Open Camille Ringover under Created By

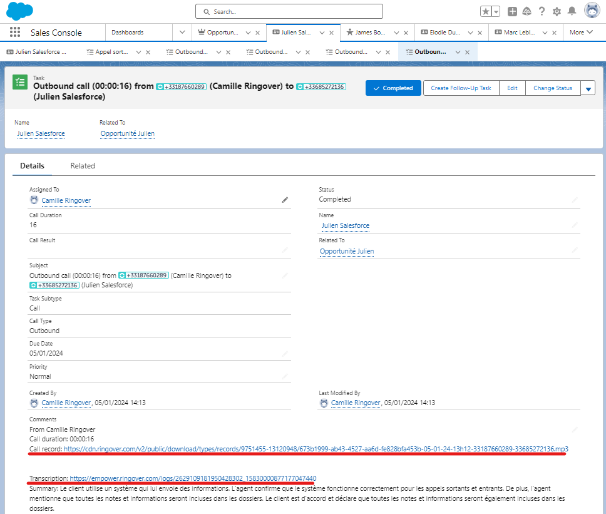click(66, 403)
